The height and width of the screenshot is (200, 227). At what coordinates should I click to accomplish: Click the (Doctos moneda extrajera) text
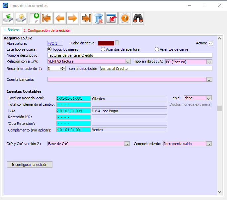[x=190, y=104]
